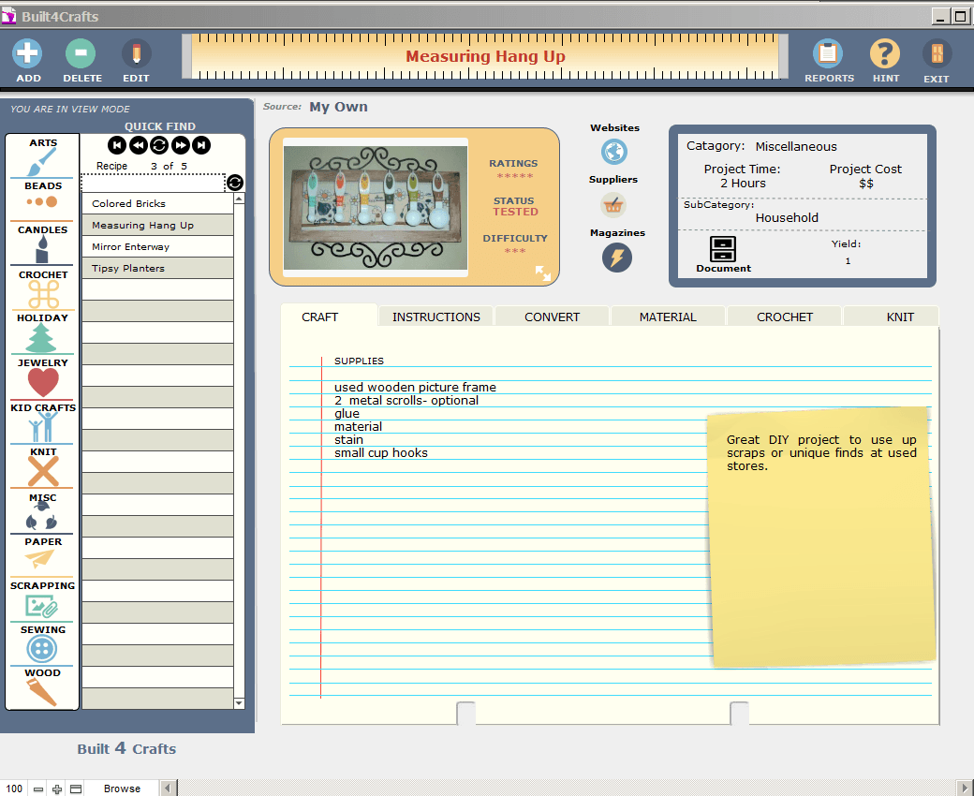974x796 pixels.
Task: Go to the next recipe record
Action: 180,145
